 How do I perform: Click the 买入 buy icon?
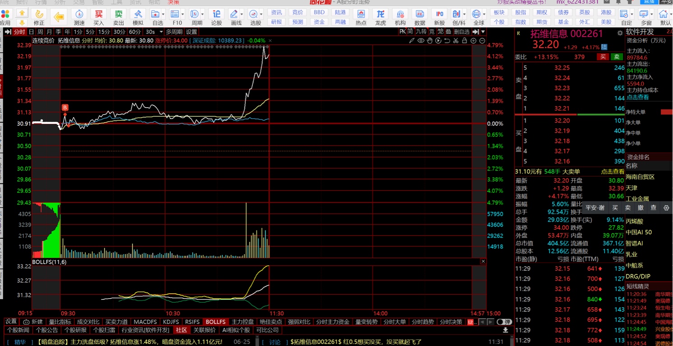coord(99,17)
